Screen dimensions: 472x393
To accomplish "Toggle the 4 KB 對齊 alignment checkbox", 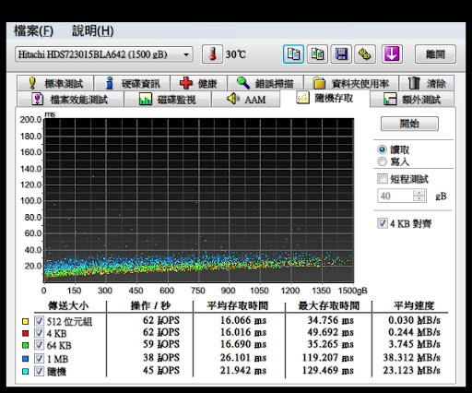I will (383, 223).
